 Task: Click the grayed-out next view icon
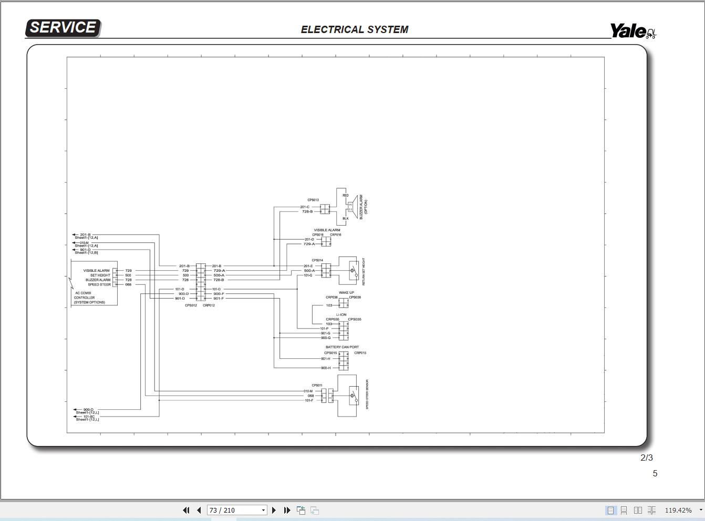[x=315, y=510]
